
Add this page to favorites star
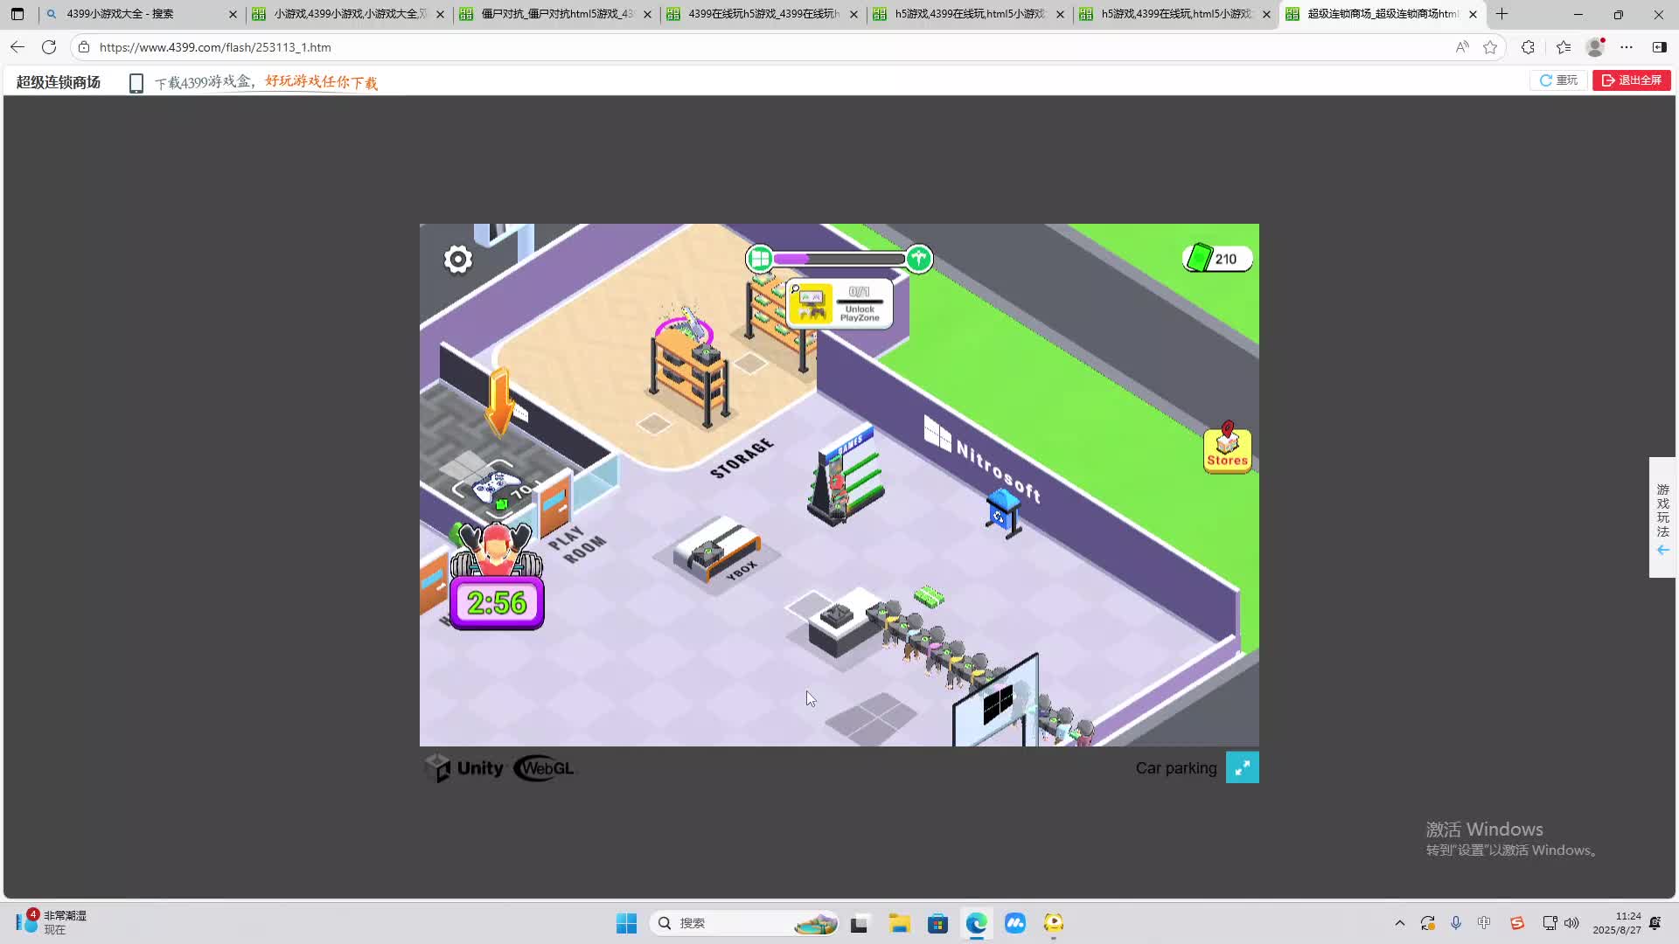pos(1490,47)
